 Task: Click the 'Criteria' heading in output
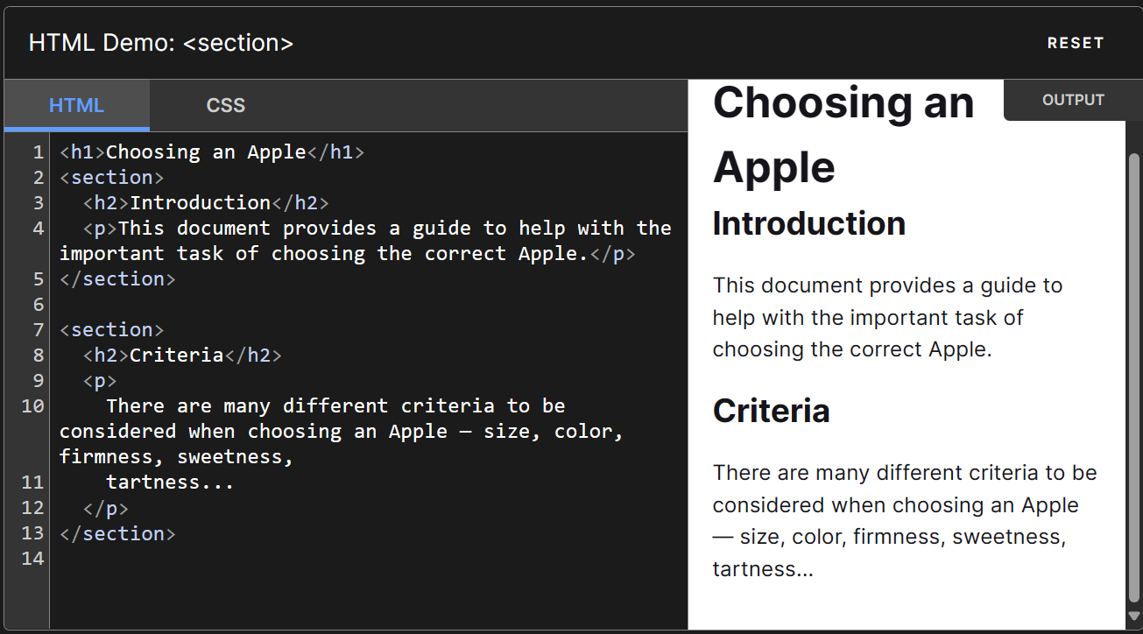click(x=771, y=411)
